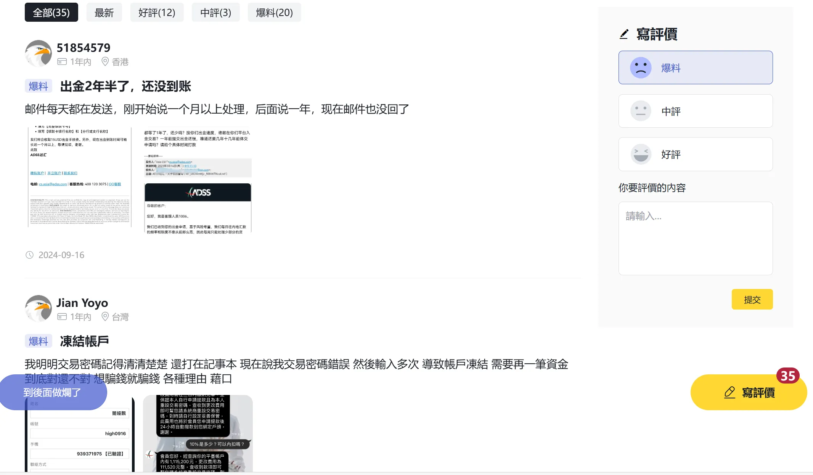Click the 香港 location text
The height and width of the screenshot is (475, 813).
click(x=120, y=62)
